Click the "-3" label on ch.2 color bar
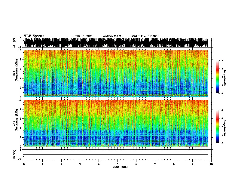Screen dimensions: 238x184 click(x=222, y=110)
